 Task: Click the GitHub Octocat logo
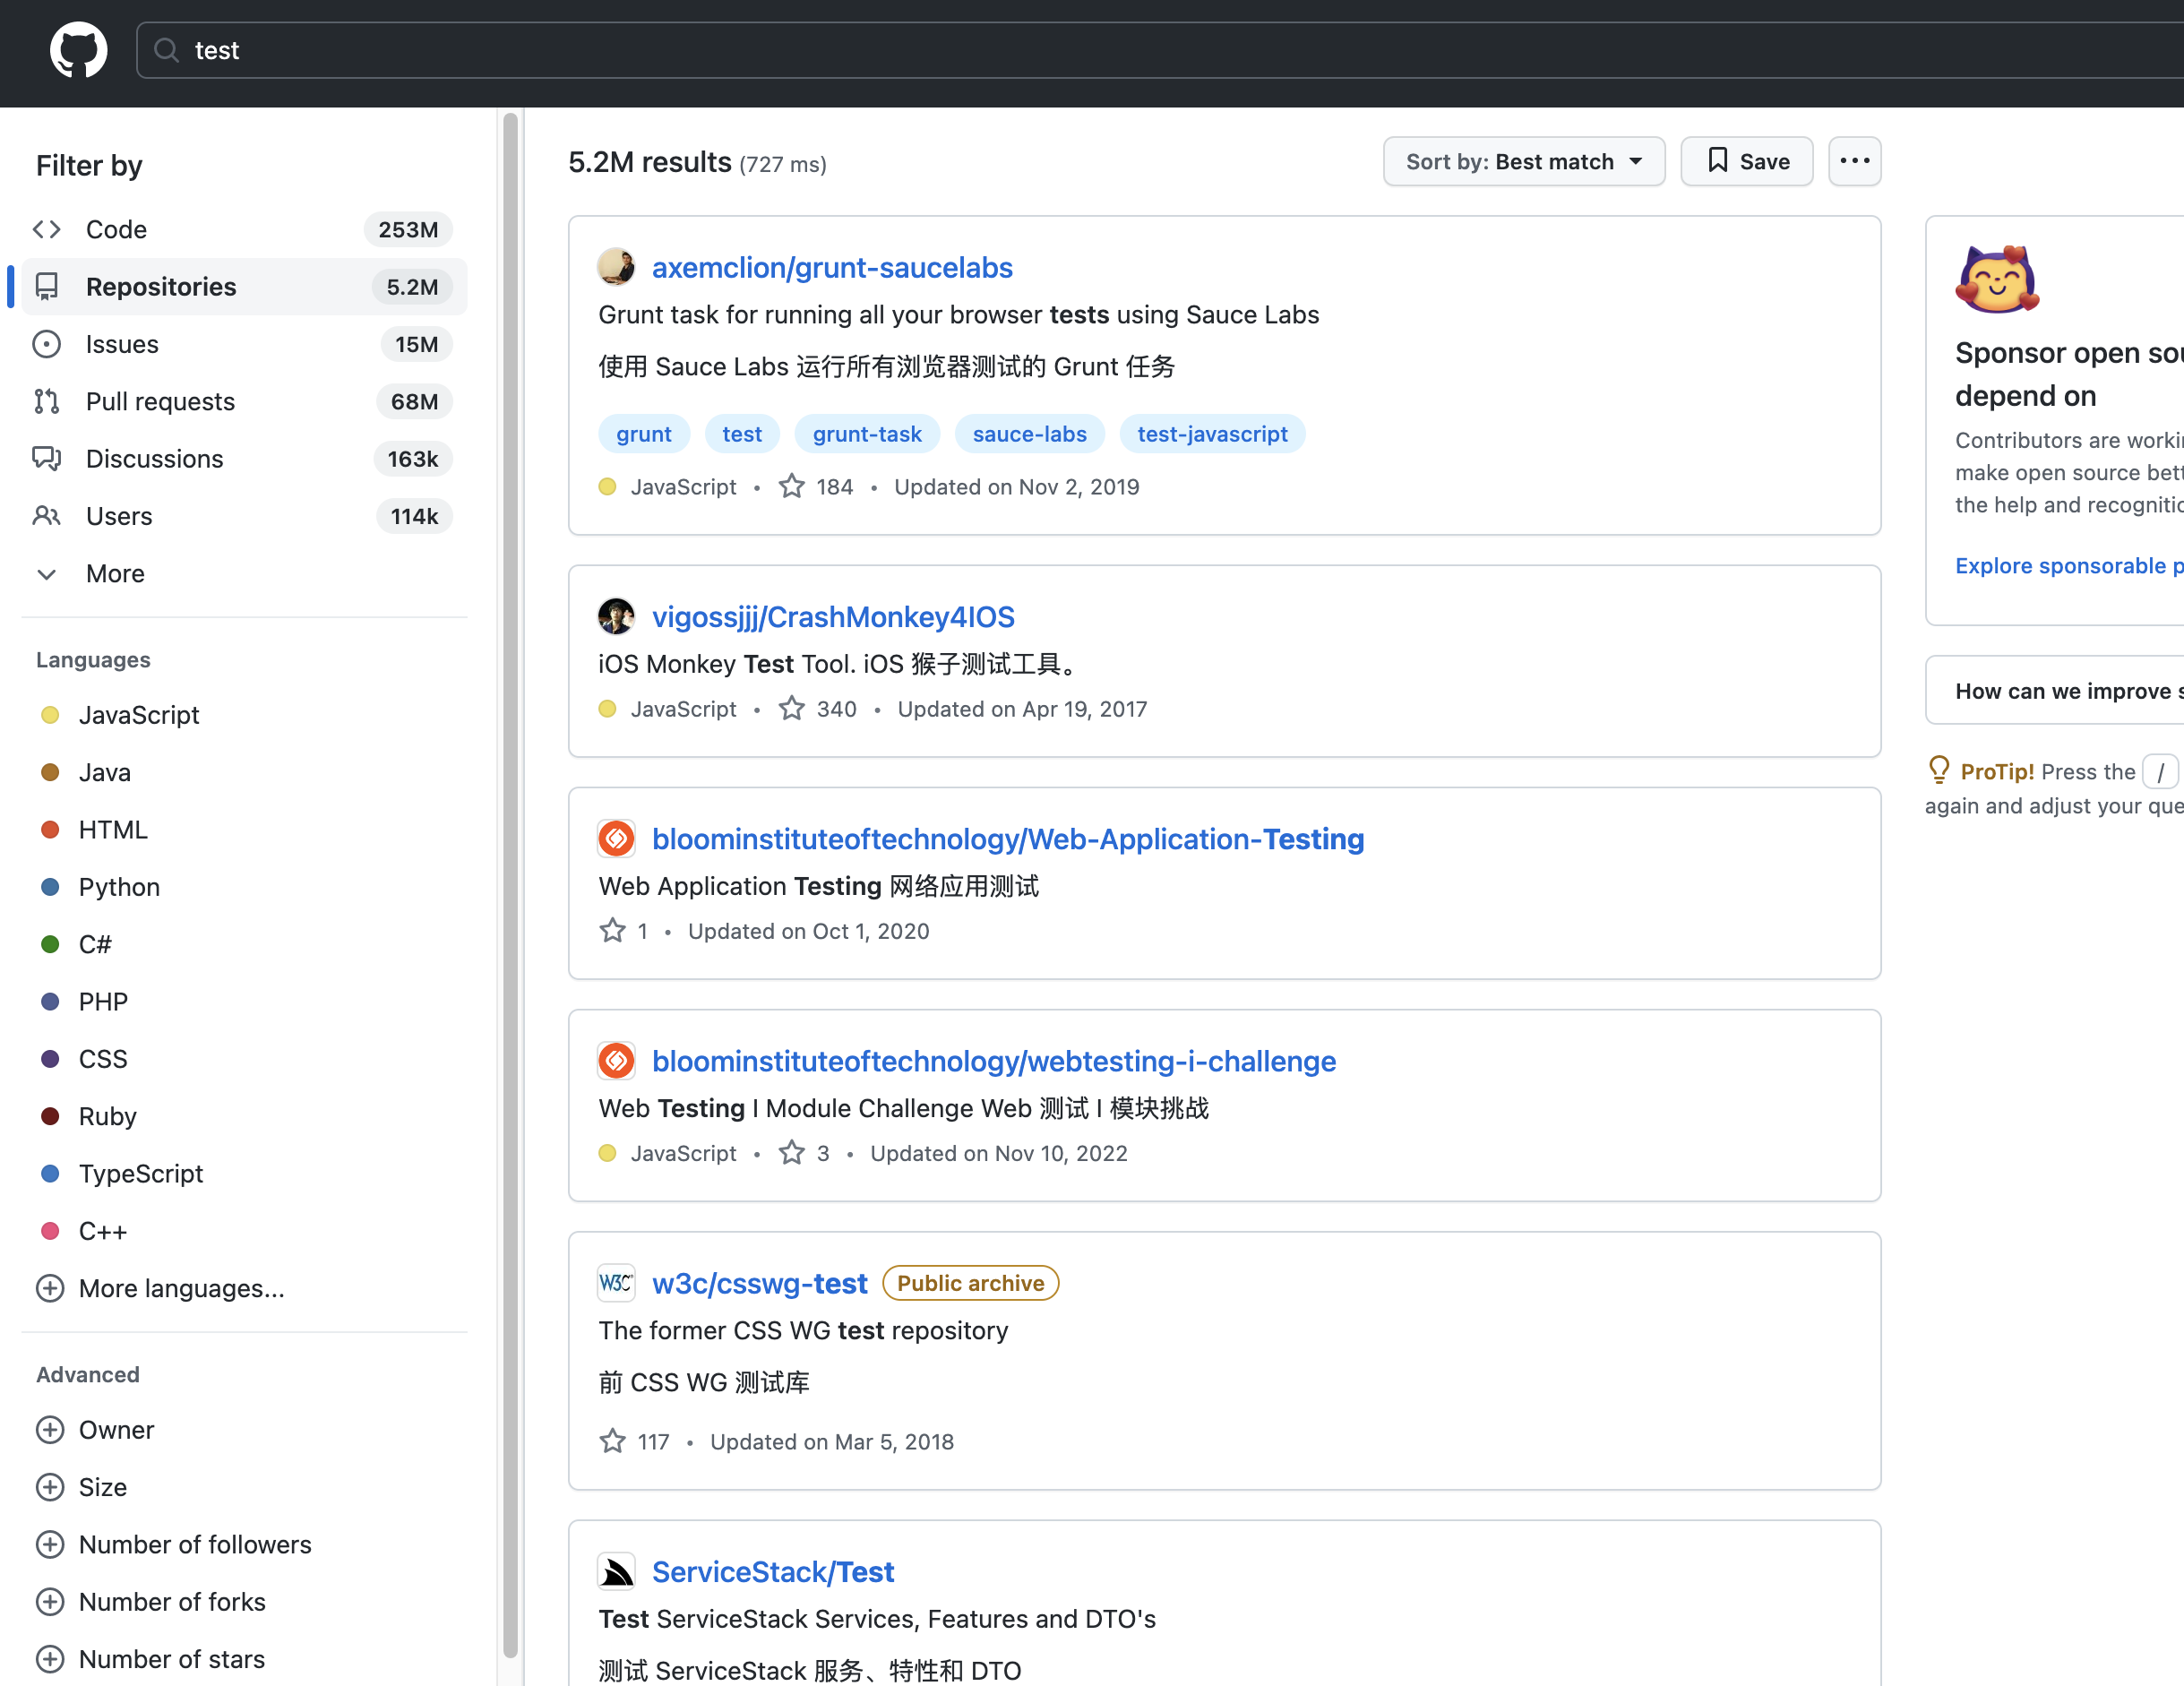tap(79, 50)
